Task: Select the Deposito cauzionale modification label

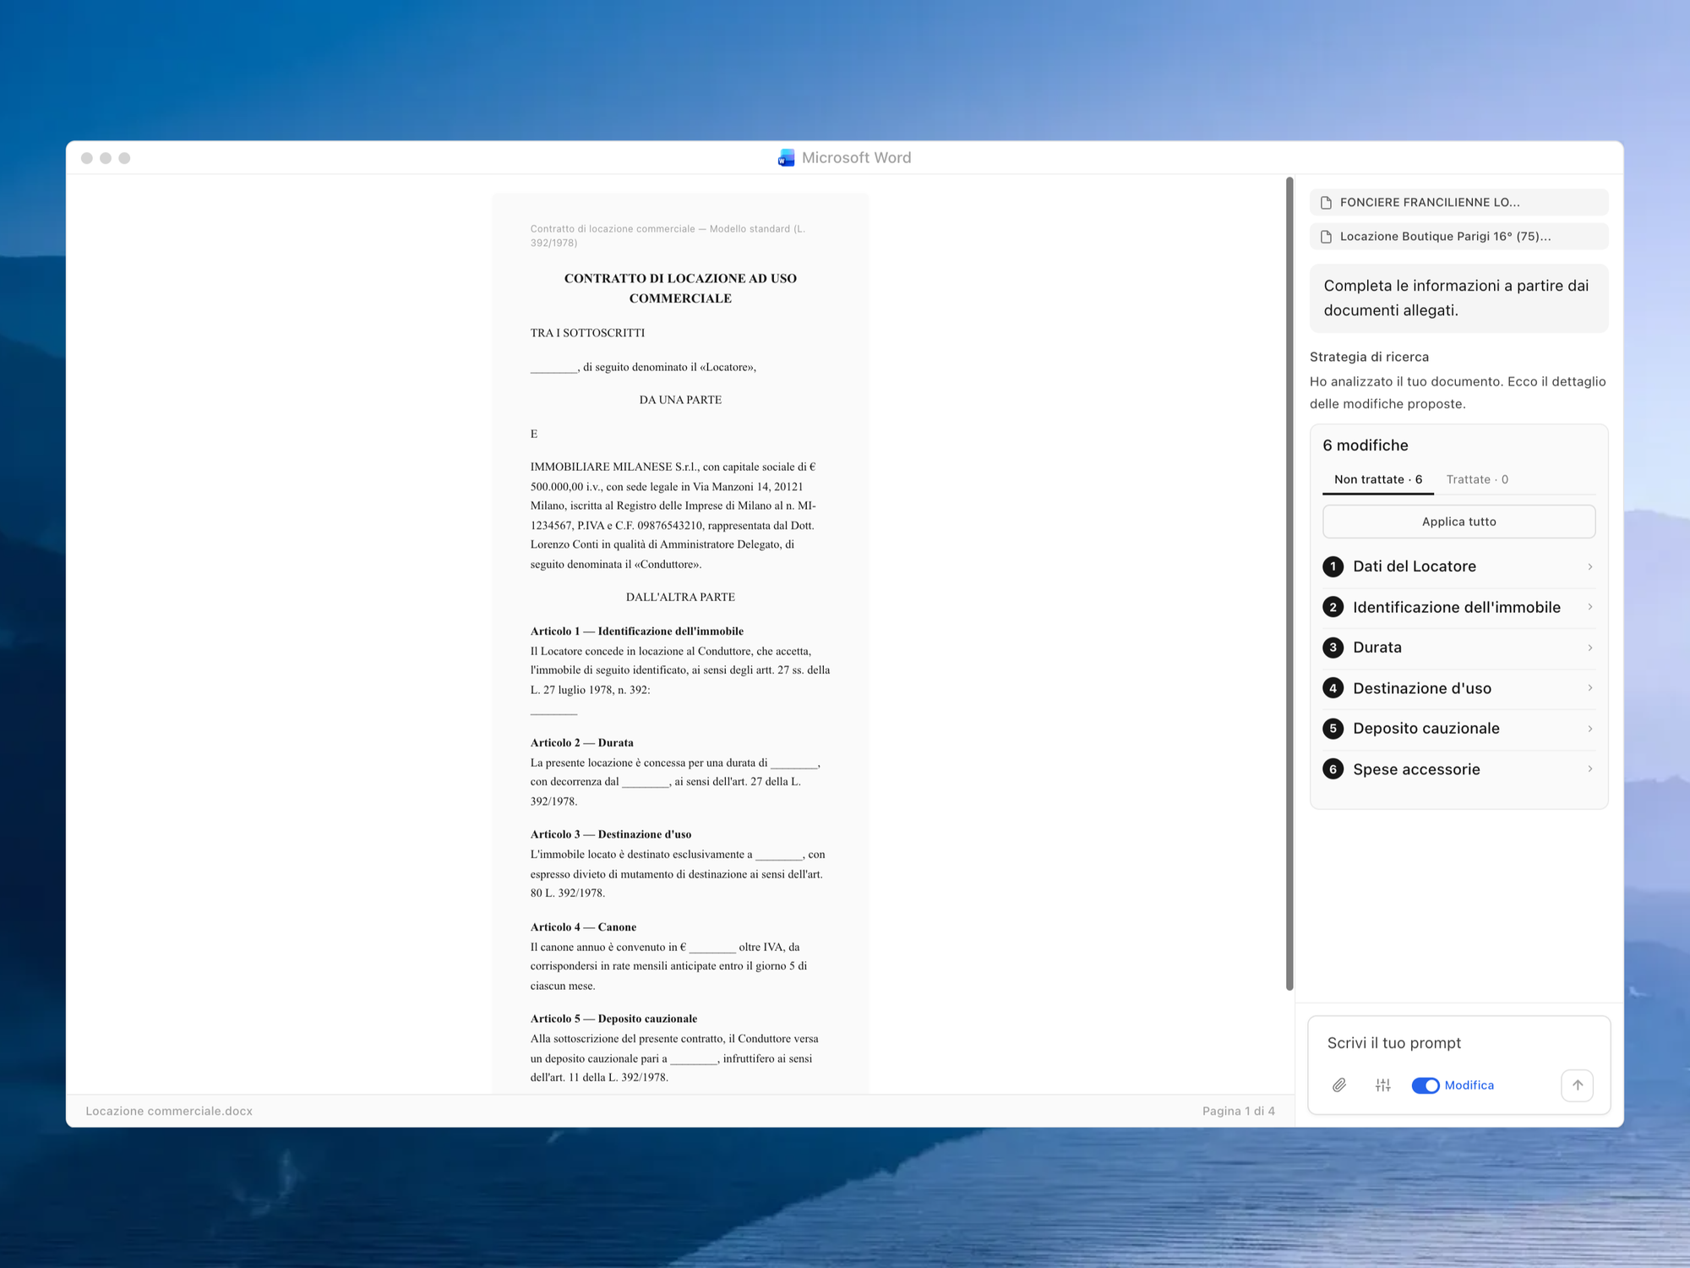Action: point(1426,729)
